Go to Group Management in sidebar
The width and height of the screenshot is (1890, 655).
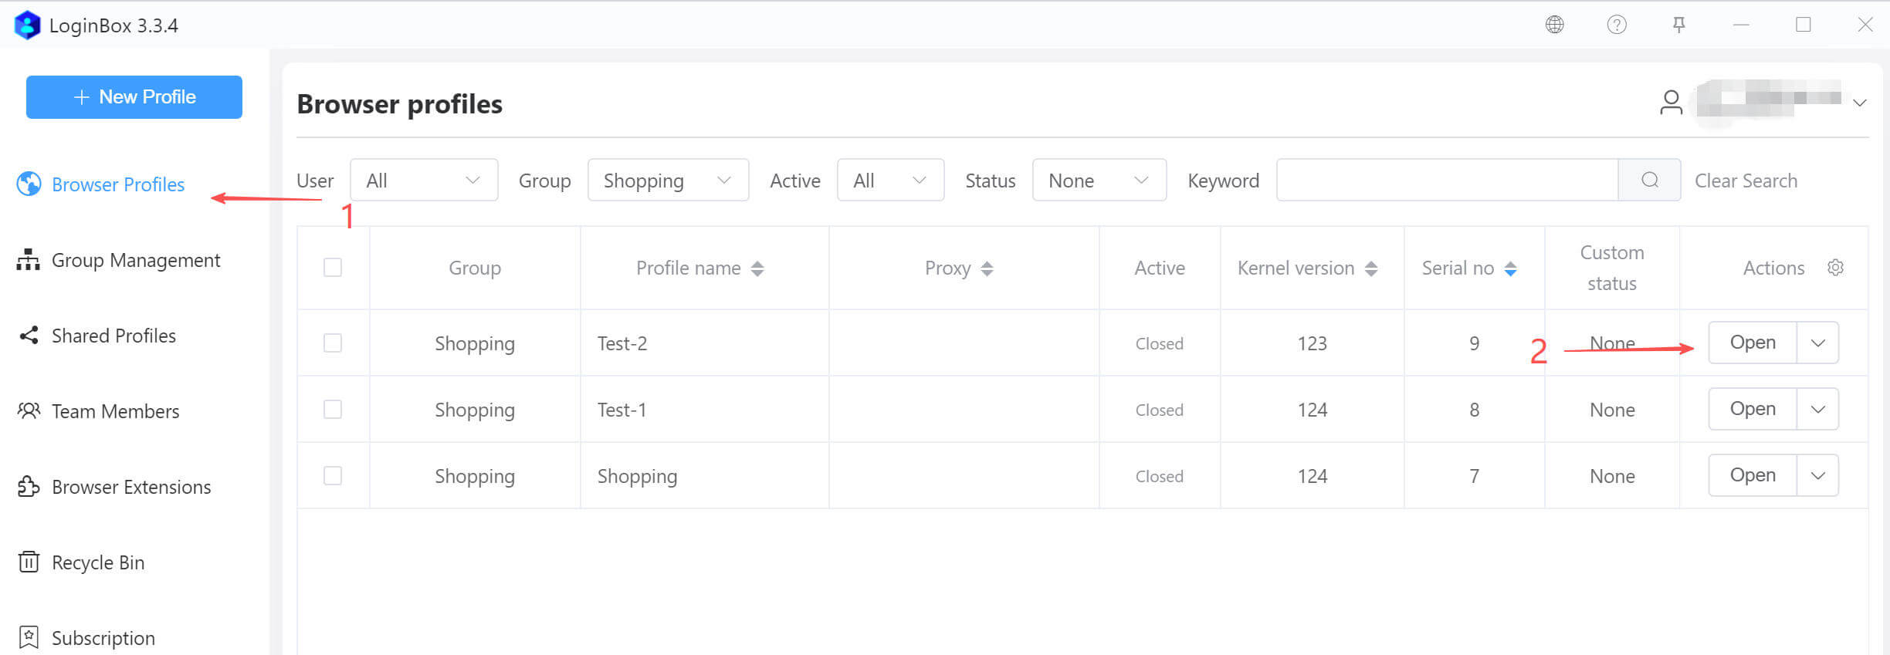click(x=135, y=260)
